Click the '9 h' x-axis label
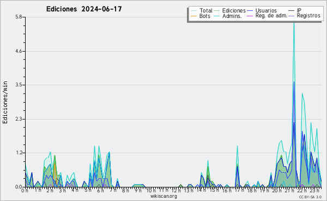The height and width of the screenshot is (201, 327). point(138,191)
